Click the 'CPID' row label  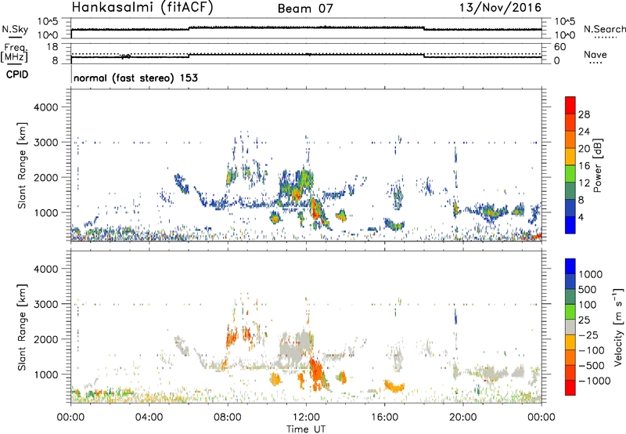pos(17,74)
